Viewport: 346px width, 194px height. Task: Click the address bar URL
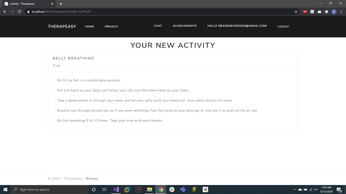point(61,12)
